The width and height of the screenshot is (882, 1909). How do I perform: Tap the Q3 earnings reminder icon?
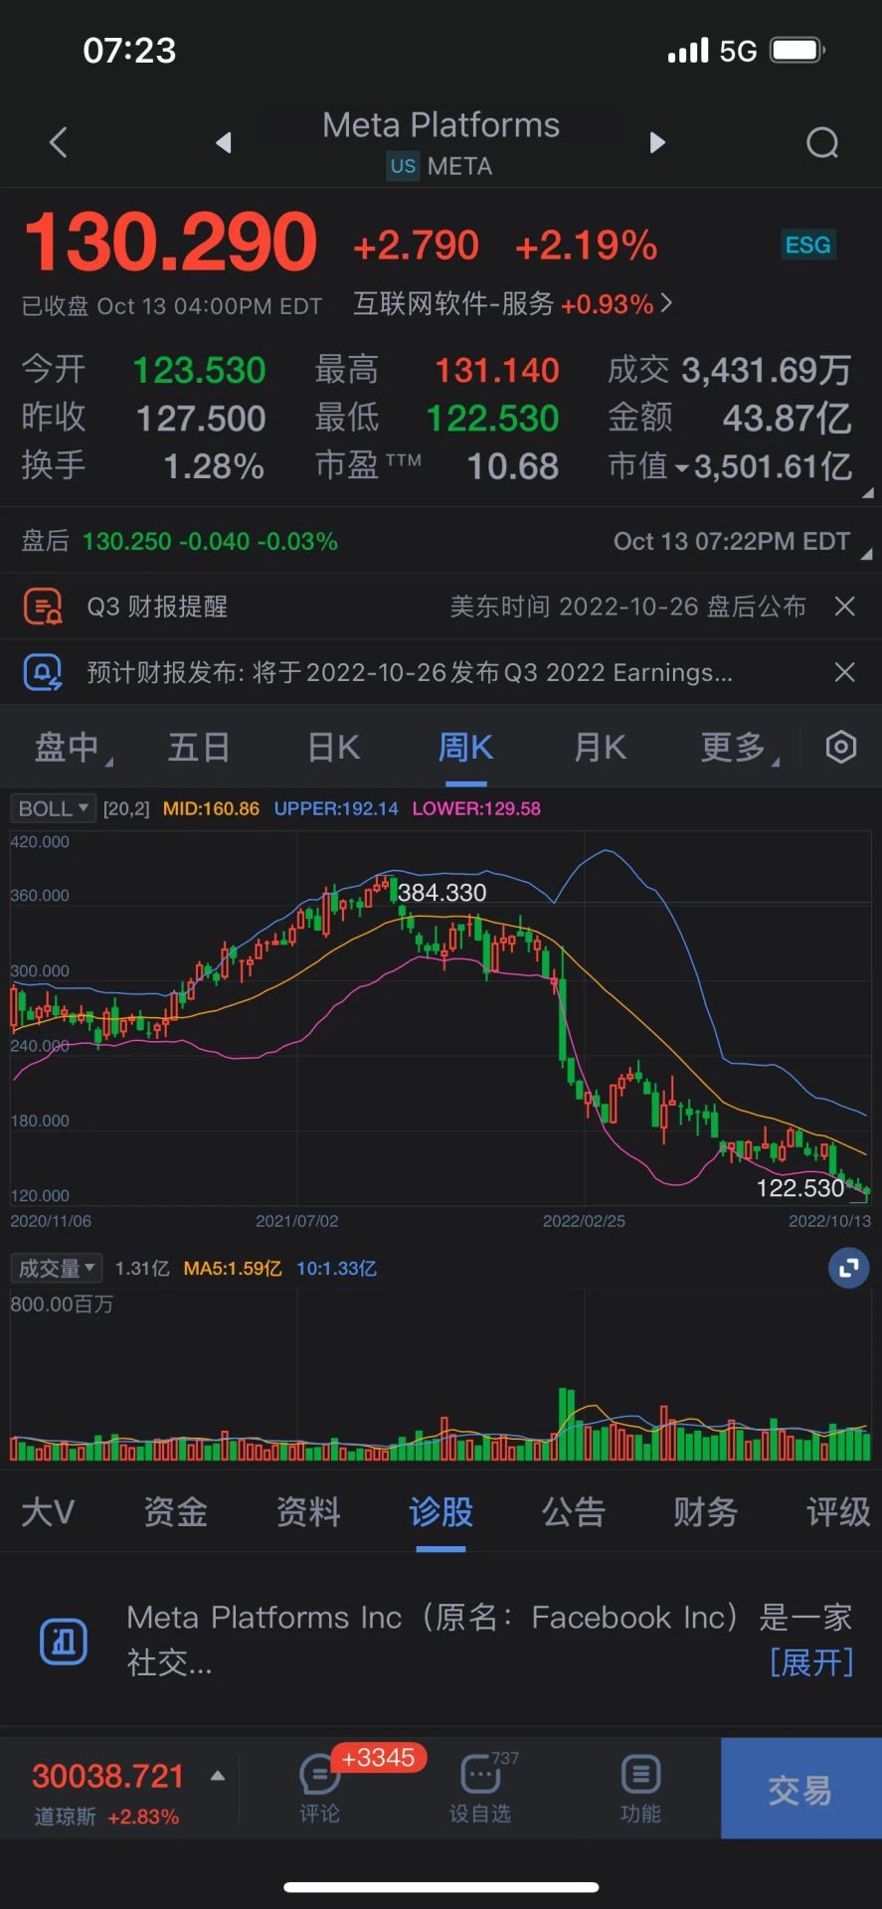tap(43, 606)
